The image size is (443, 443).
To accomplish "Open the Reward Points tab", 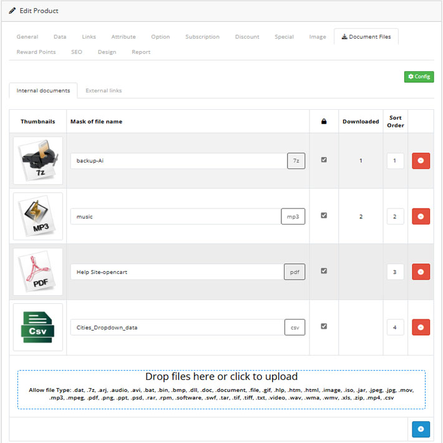I will tap(36, 52).
